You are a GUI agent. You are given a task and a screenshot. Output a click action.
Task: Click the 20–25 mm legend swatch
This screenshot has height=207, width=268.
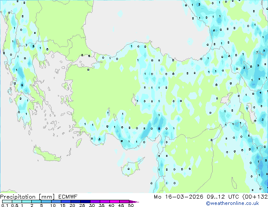[75, 202]
